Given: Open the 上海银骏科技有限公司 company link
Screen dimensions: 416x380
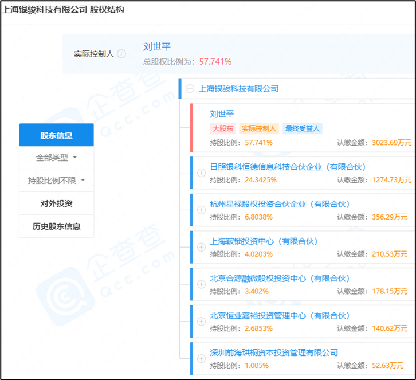Looking at the screenshot, I should (x=238, y=89).
